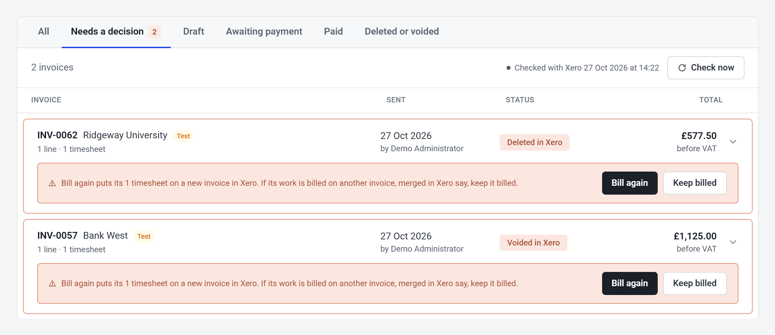Click the Checked with Xero timestamp text

click(x=587, y=68)
